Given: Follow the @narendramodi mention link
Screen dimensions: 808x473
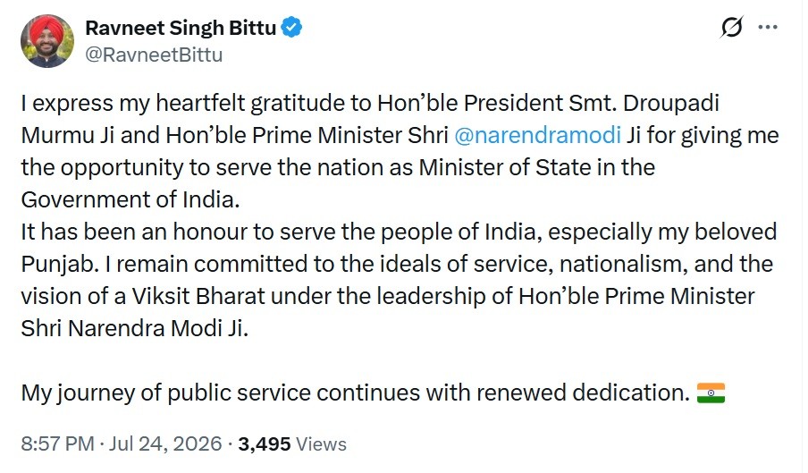Looking at the screenshot, I should tap(537, 136).
